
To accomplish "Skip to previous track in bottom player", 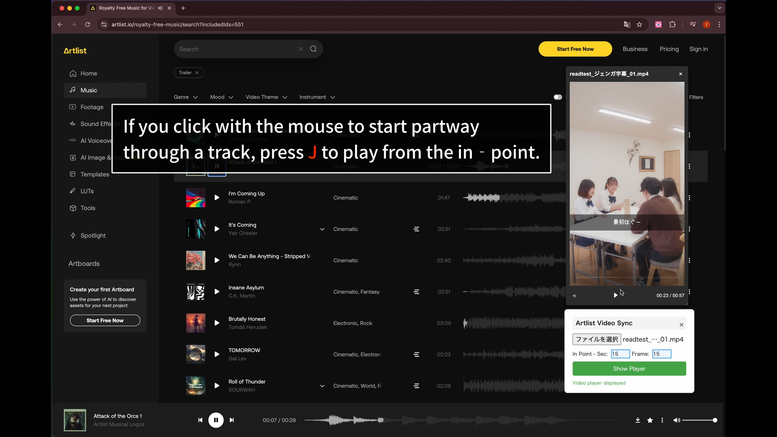I will [200, 420].
